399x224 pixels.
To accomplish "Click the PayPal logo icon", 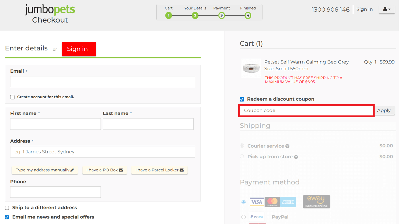I will click(x=257, y=217).
